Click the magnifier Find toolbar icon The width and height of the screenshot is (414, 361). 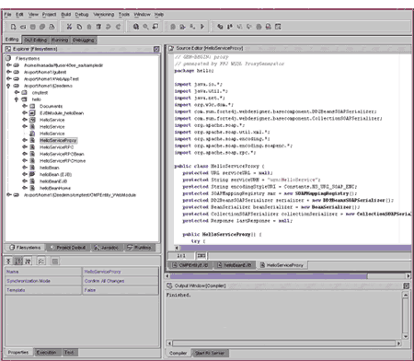click(x=145, y=27)
